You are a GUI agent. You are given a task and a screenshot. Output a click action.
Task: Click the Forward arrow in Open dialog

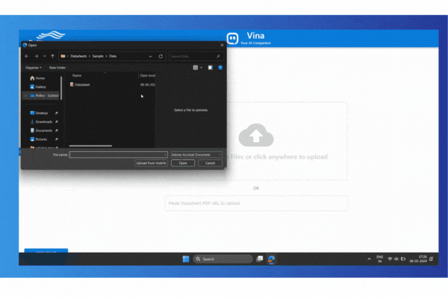(x=36, y=56)
